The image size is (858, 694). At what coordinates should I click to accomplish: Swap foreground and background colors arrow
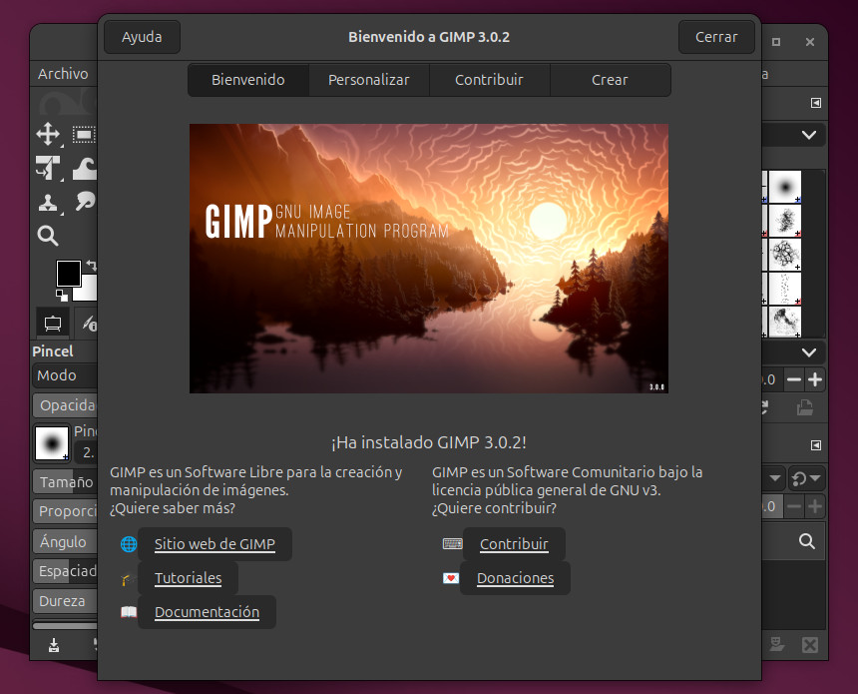point(92,266)
